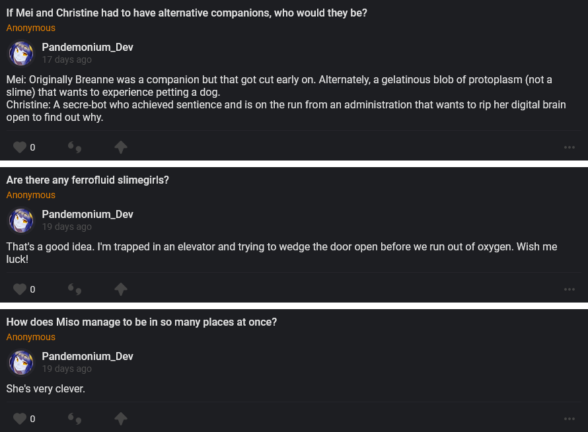Like the Mei and Christine companions answer
This screenshot has height=432, width=588.
tap(20, 147)
